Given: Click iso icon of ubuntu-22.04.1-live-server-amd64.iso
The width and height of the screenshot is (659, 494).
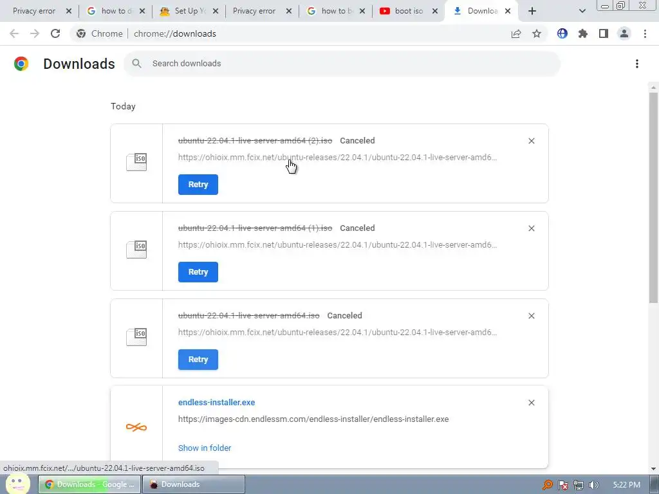Looking at the screenshot, I should pos(136,337).
